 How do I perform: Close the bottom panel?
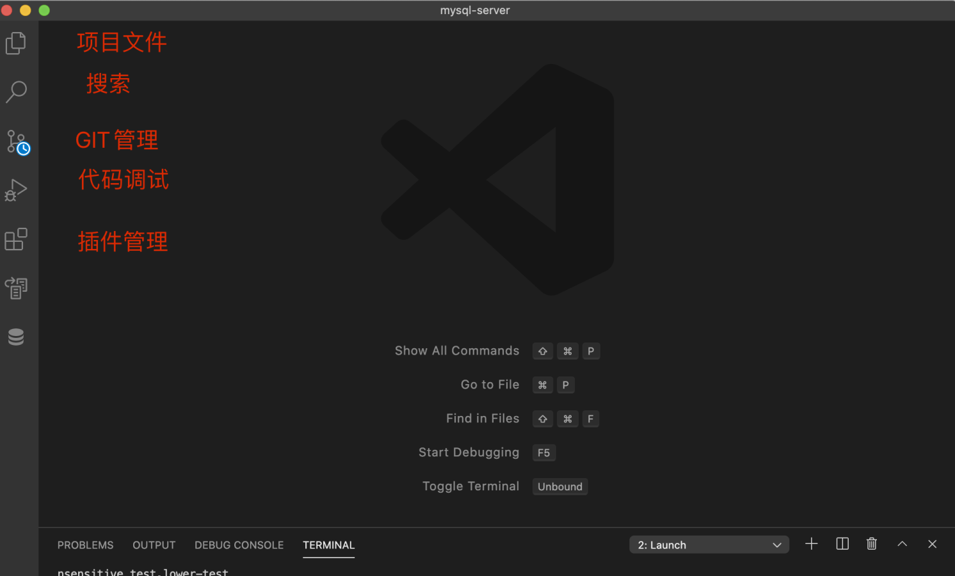coord(933,544)
